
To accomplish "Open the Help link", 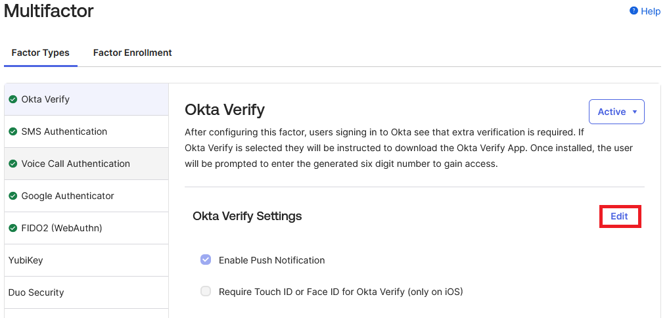I will (x=650, y=11).
